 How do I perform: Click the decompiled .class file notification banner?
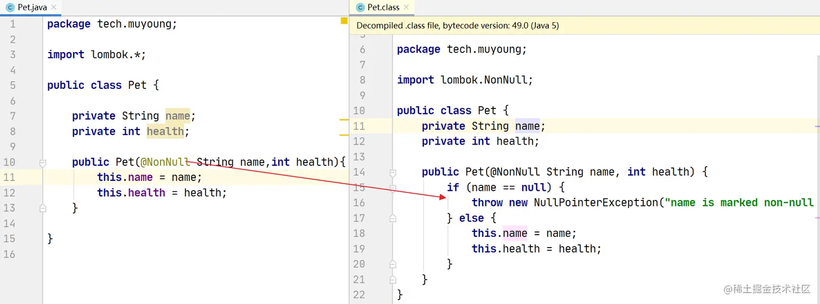(585, 25)
